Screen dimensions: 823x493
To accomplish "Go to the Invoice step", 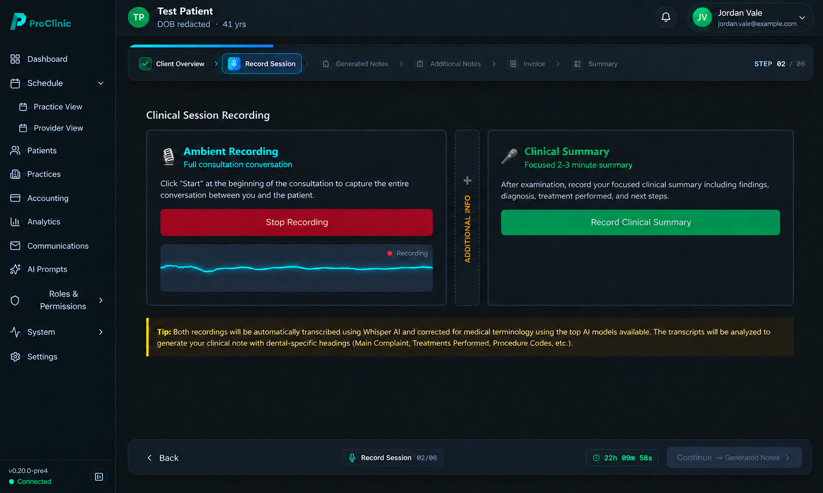I will tap(528, 64).
